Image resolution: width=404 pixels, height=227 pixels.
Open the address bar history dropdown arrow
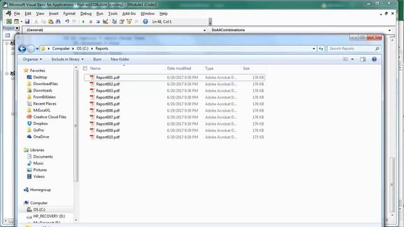[x=314, y=49]
